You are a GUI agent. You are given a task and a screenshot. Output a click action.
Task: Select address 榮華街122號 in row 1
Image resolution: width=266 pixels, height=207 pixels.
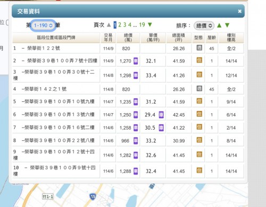click(44, 48)
